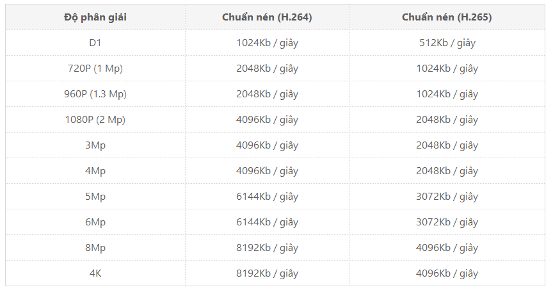553x292 pixels.
Task: Click the 8Mp resolution cell
Action: coord(95,248)
